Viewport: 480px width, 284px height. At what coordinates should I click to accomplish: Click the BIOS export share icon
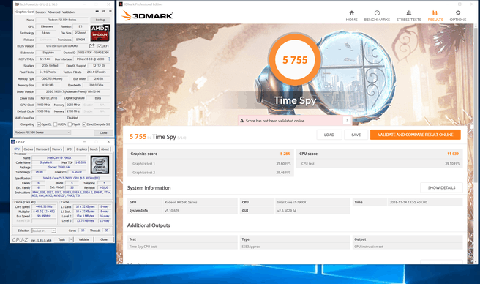(x=92, y=46)
